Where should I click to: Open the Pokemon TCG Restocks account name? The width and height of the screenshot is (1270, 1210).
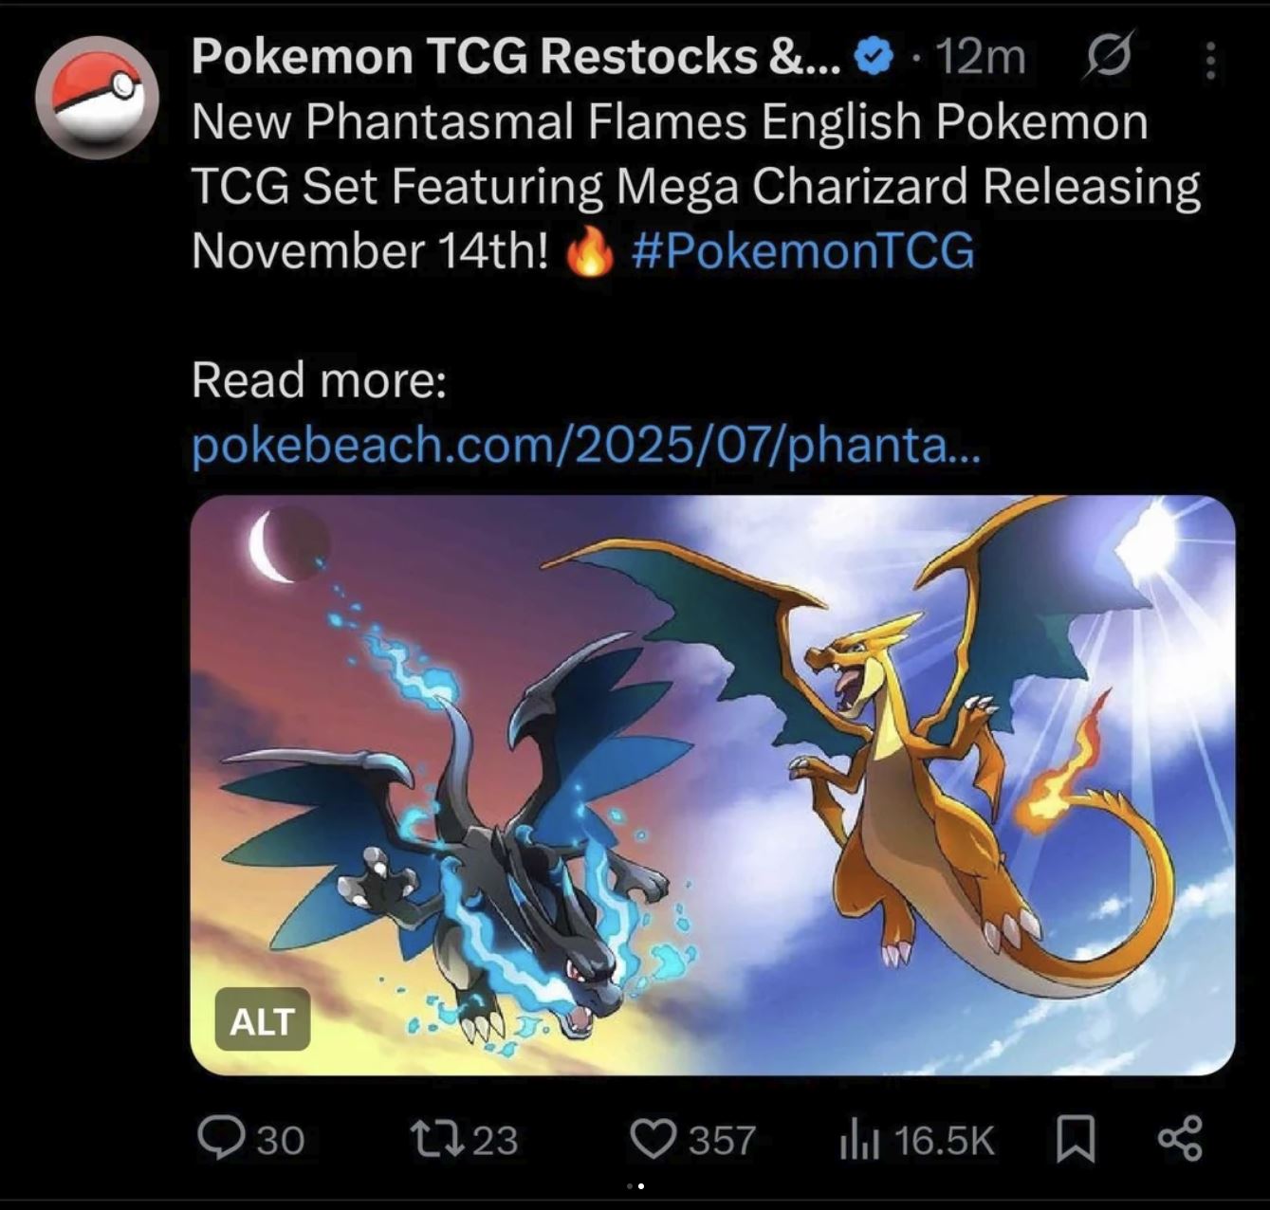(515, 56)
